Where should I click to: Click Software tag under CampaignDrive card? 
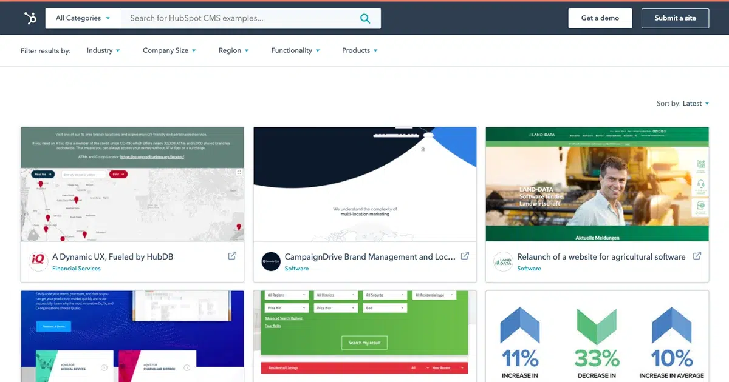pyautogui.click(x=297, y=269)
